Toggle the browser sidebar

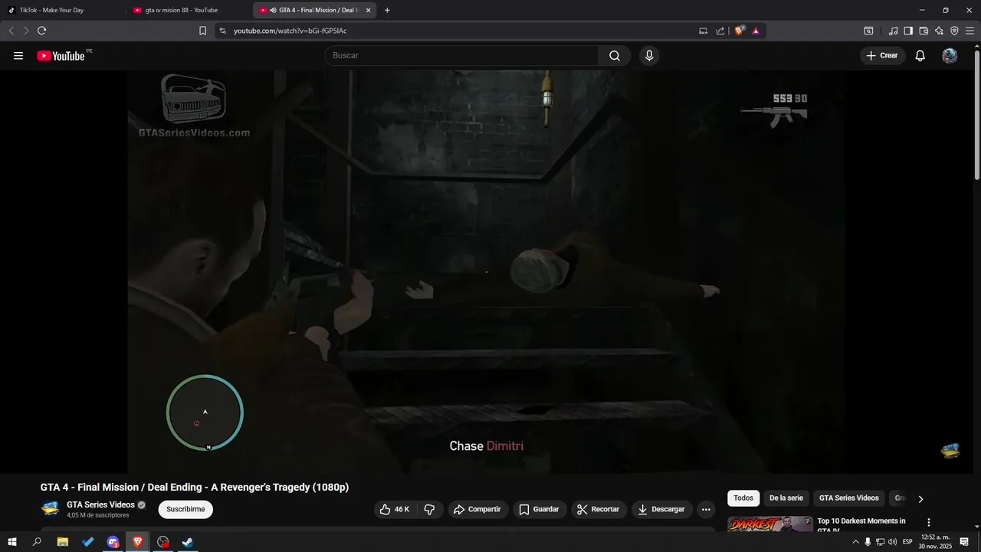coord(908,31)
